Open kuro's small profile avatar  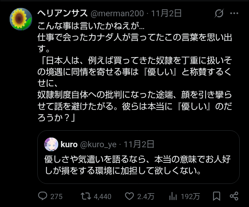pyautogui.click(x=51, y=144)
